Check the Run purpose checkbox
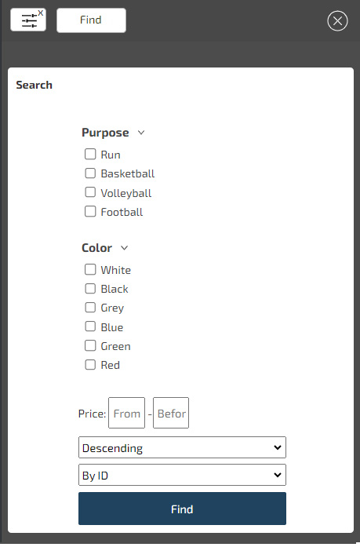 click(x=90, y=154)
